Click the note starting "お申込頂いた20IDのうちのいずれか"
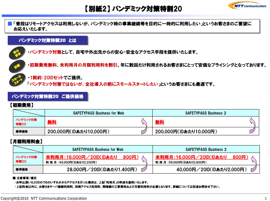The image size is (270, 201). tap(81, 183)
